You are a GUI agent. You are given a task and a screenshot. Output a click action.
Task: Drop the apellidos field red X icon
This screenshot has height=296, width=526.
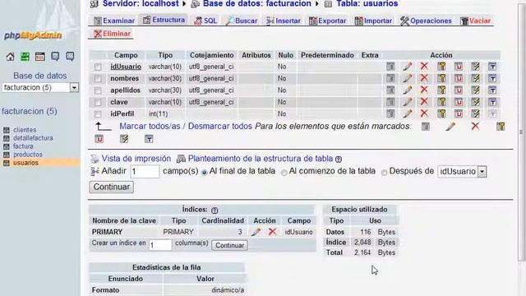tap(424, 90)
